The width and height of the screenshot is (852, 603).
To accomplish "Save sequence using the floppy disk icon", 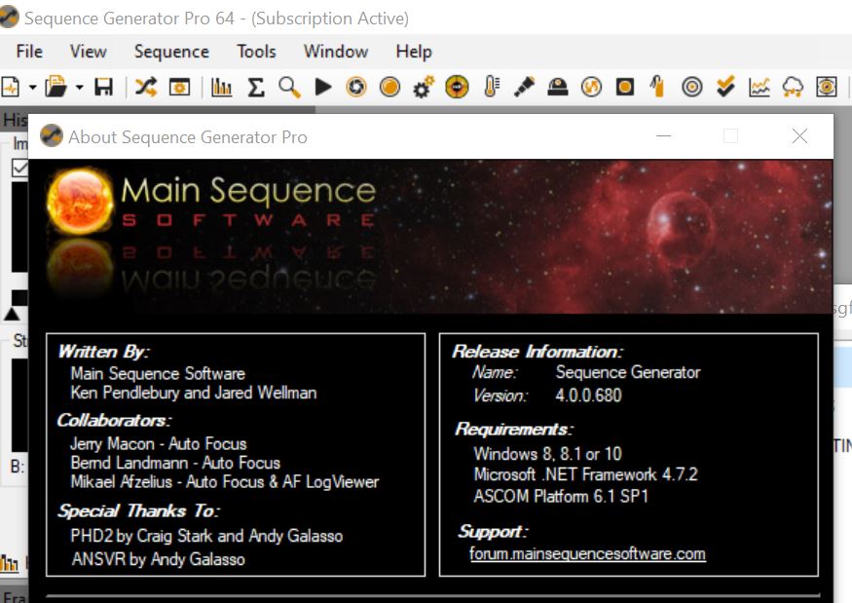I will pyautogui.click(x=103, y=87).
